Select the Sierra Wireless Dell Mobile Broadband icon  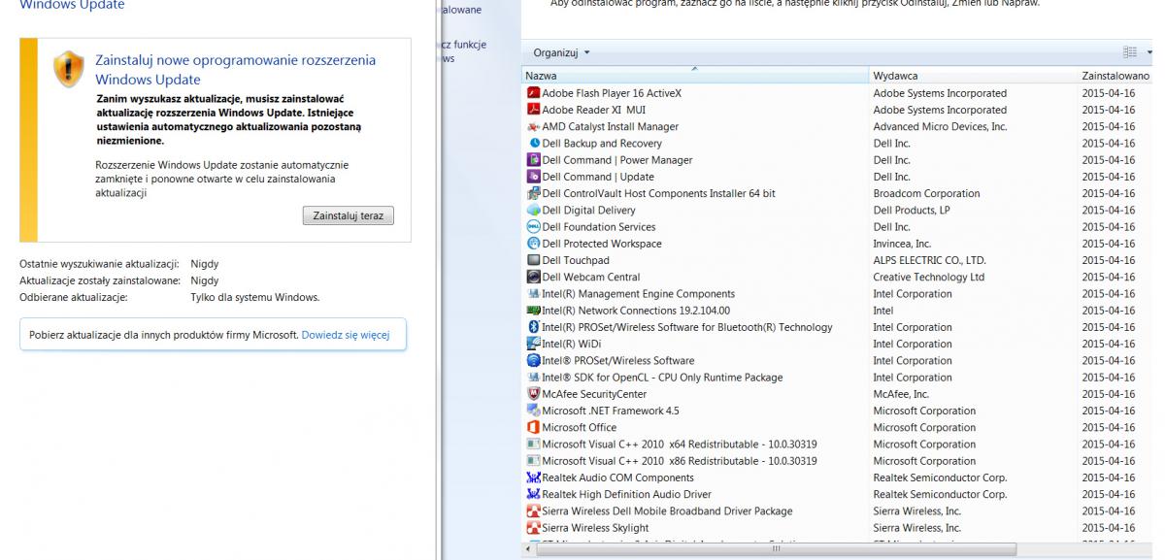533,511
